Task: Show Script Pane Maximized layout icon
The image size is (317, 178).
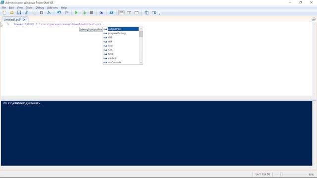Action: (x=137, y=13)
